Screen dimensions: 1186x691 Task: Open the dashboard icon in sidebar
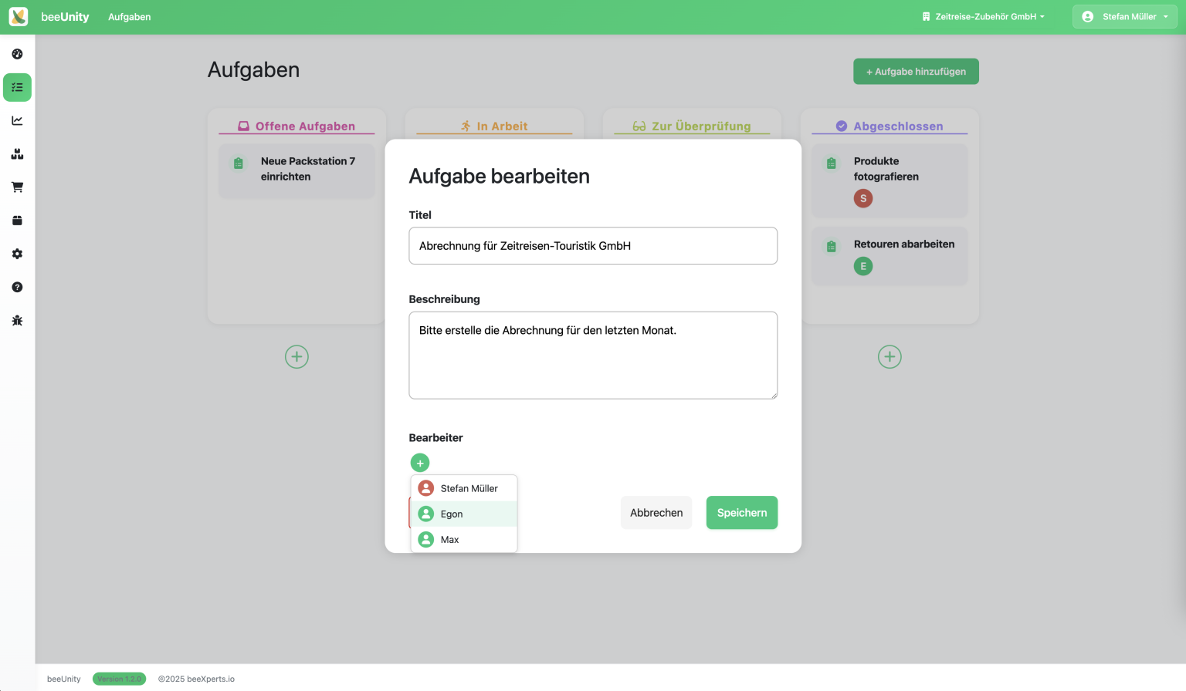point(17,54)
